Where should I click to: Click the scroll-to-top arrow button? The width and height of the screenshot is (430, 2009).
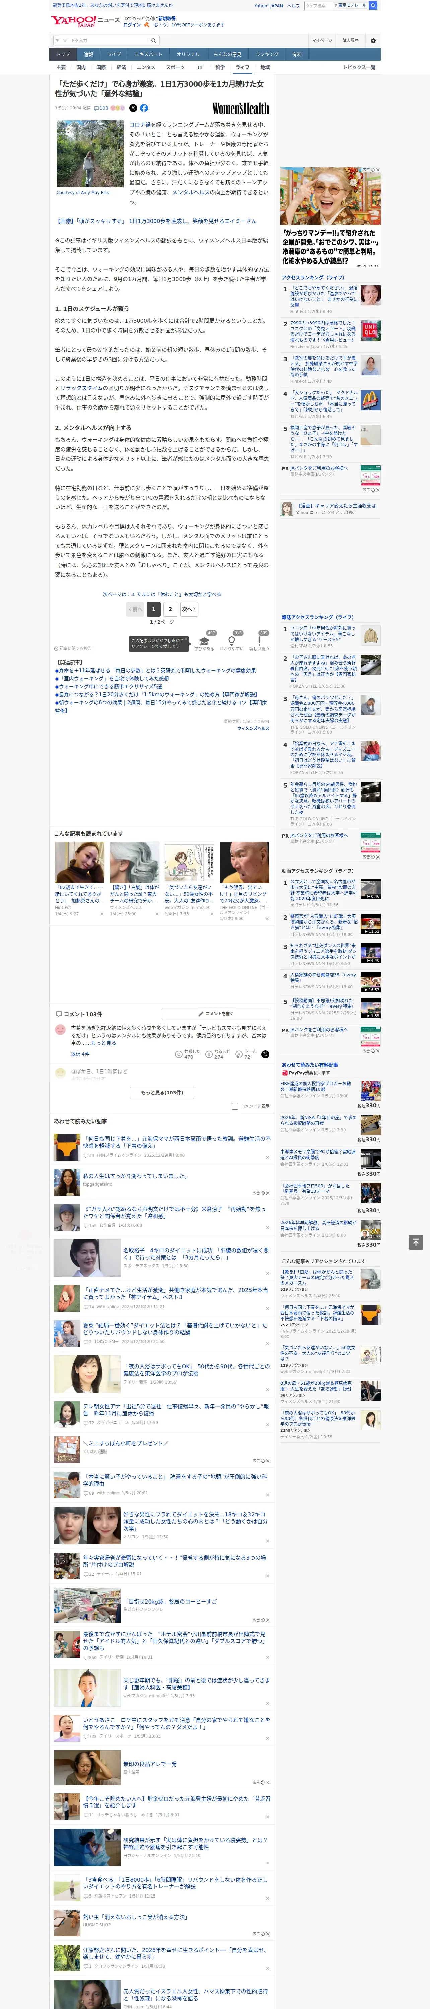pyautogui.click(x=415, y=1242)
